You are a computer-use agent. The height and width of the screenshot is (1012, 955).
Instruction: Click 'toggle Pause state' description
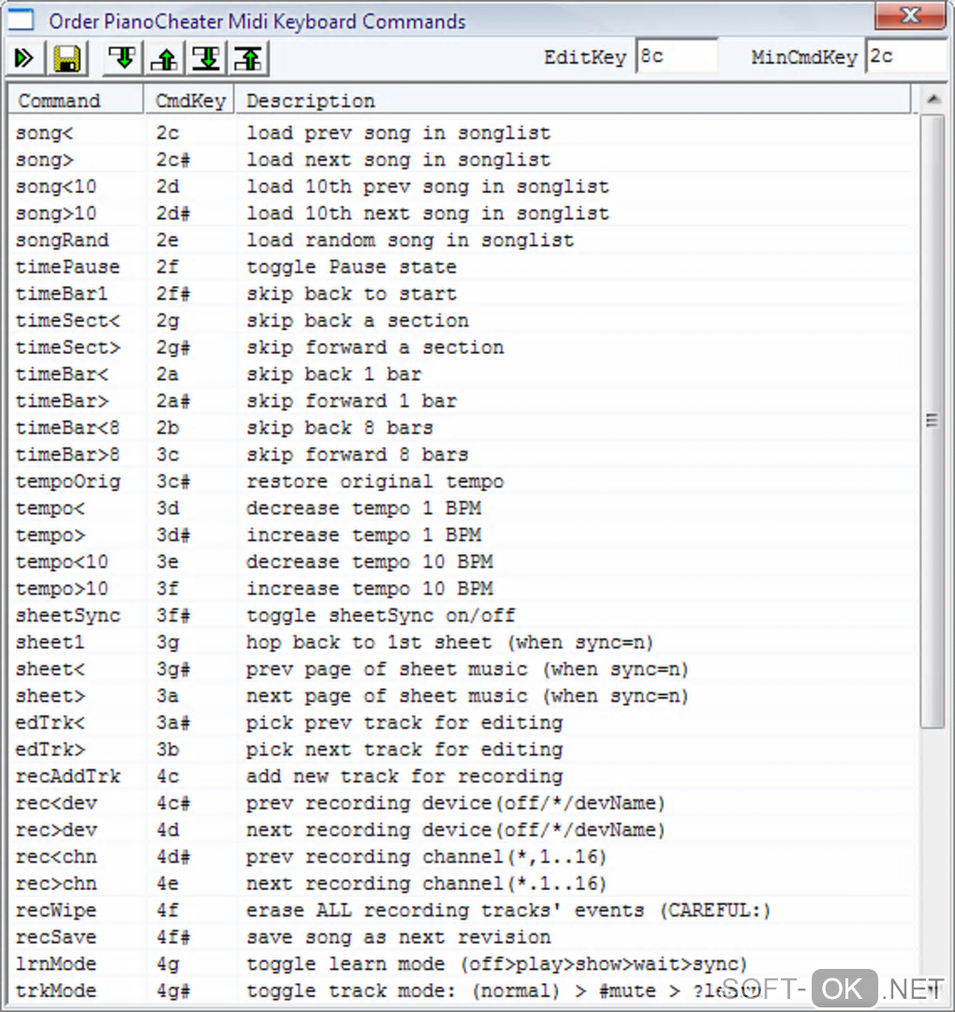pos(352,267)
